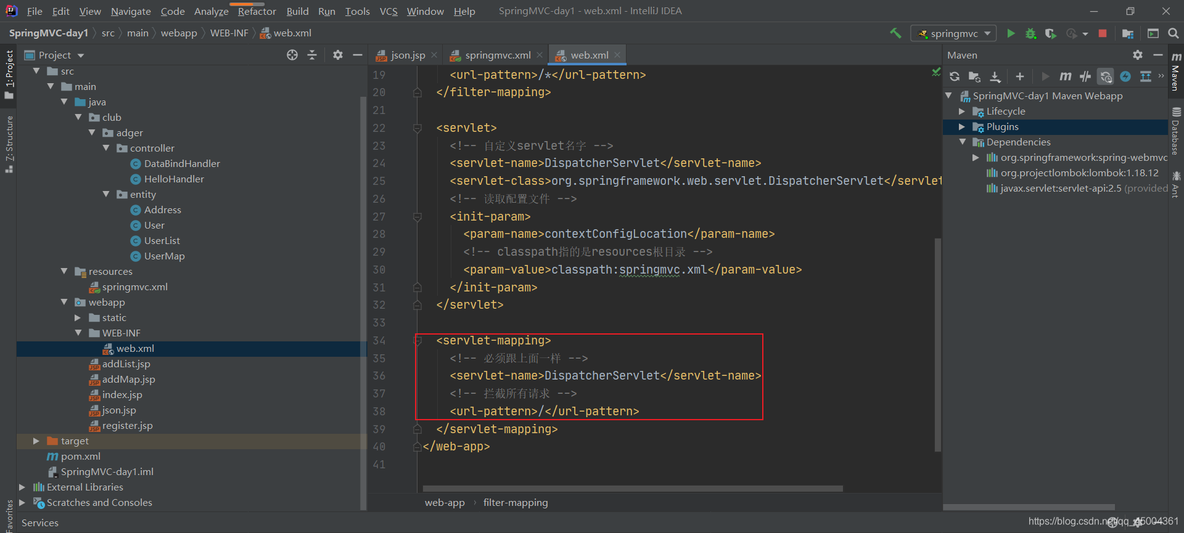Open the Analyze menu

click(x=211, y=11)
